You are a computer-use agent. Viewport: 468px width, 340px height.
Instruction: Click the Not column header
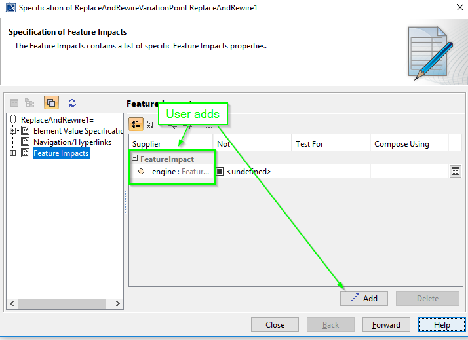tap(252, 143)
